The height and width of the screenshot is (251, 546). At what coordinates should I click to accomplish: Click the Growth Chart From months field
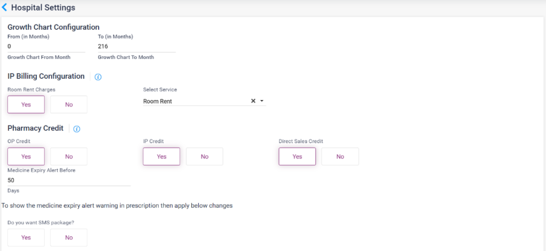click(46, 46)
